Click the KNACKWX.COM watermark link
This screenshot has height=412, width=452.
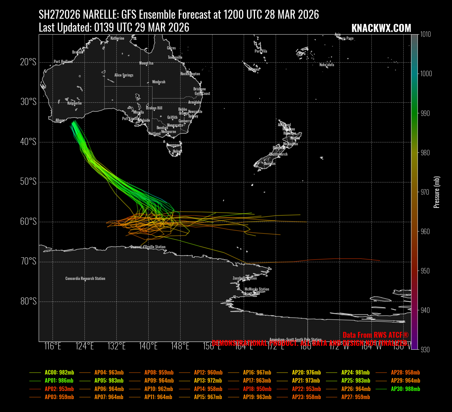(x=381, y=28)
